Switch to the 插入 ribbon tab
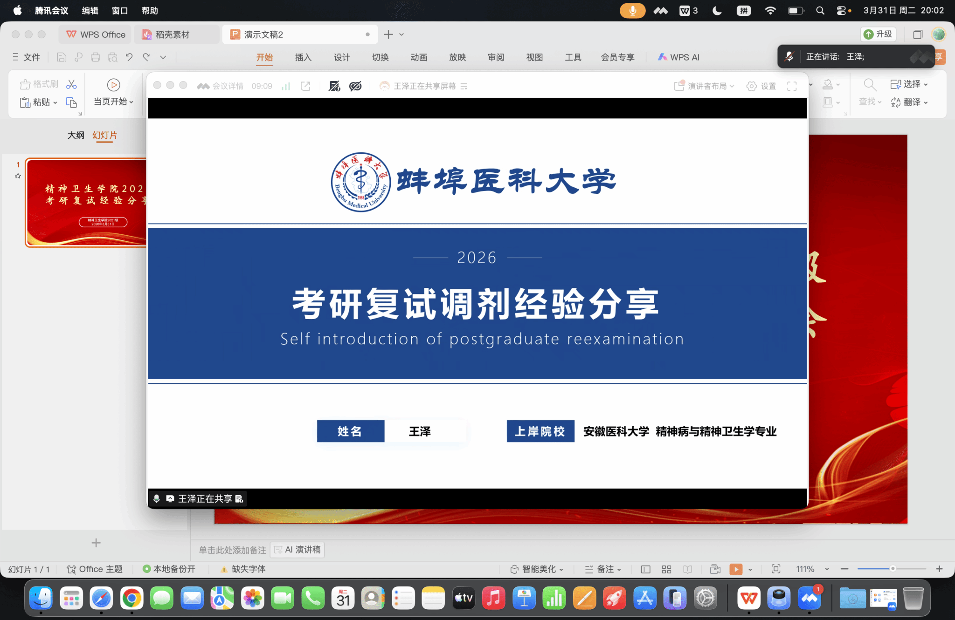 (303, 57)
